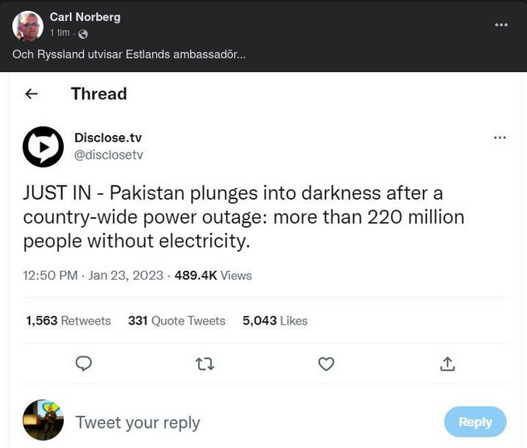The width and height of the screenshot is (527, 448).
Task: Open the tweet's three-dot more menu
Action: [x=500, y=137]
